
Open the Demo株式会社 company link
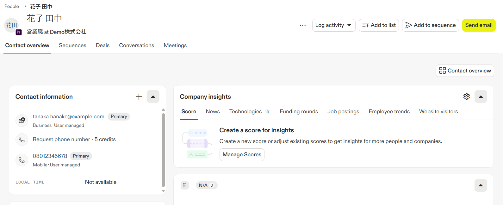68,32
